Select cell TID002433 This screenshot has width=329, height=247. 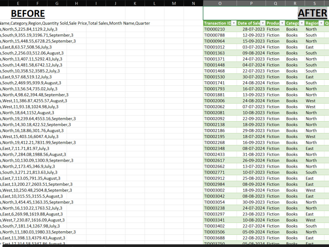[220, 154]
